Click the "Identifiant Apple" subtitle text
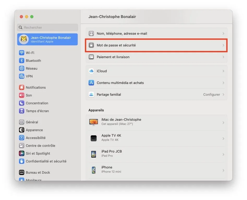Viewport: 247px width, 200px height. [42, 41]
